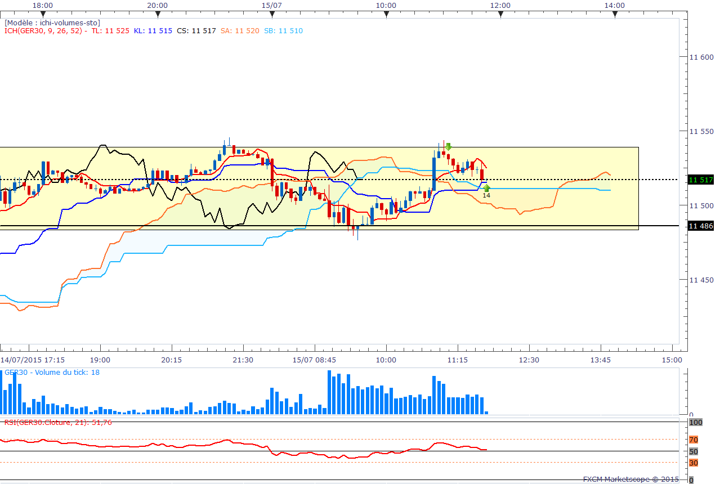Click the RSI 100 level box
Viewport: 720px width, 484px height.
695,422
